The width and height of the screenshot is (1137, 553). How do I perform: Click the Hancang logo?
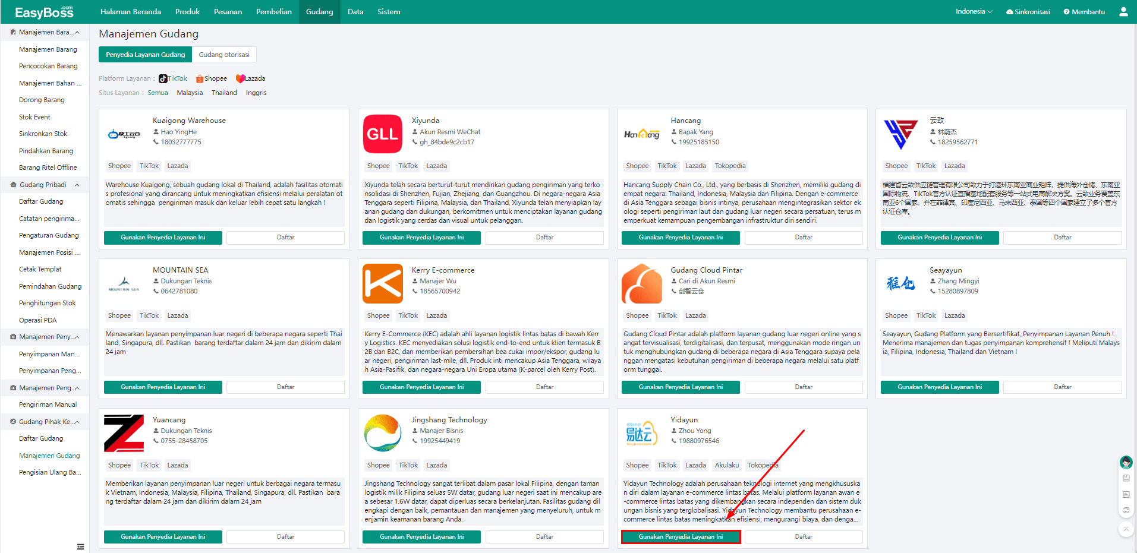[641, 134]
